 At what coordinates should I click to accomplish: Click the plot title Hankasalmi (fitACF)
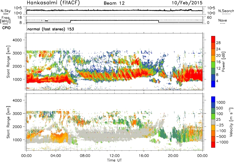click(53, 3)
